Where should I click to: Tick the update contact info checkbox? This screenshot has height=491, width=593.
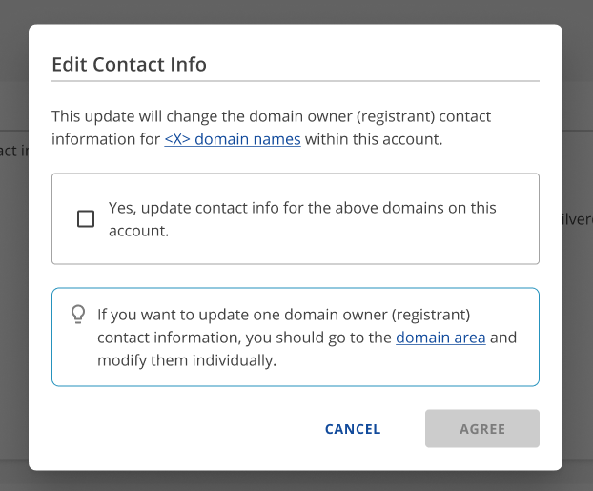86,219
